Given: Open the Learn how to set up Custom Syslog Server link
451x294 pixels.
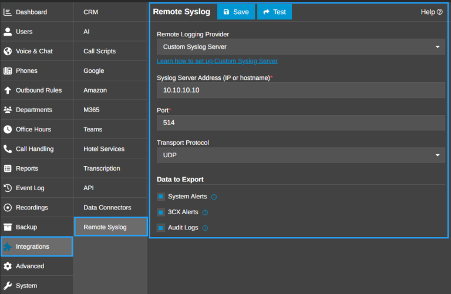Looking at the screenshot, I should (217, 61).
